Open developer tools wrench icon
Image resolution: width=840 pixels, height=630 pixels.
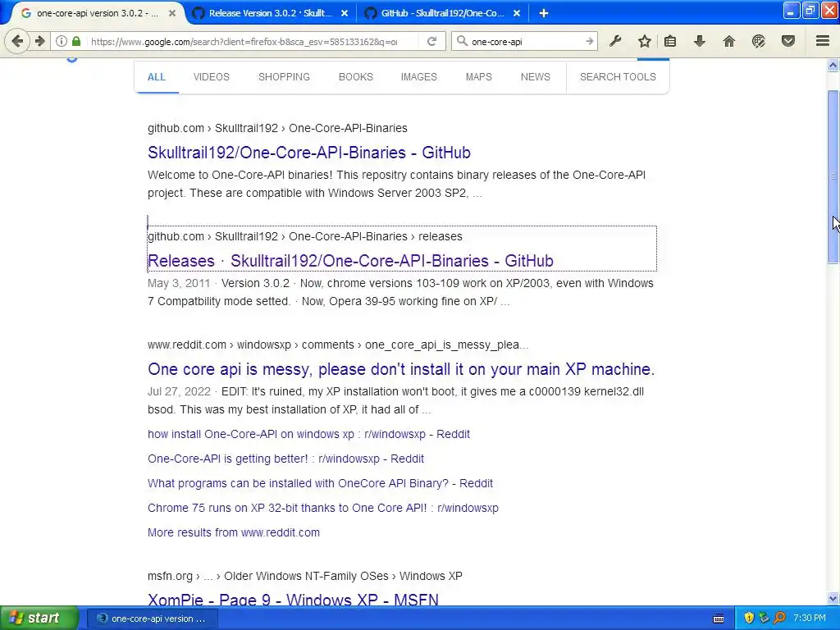pyautogui.click(x=615, y=41)
